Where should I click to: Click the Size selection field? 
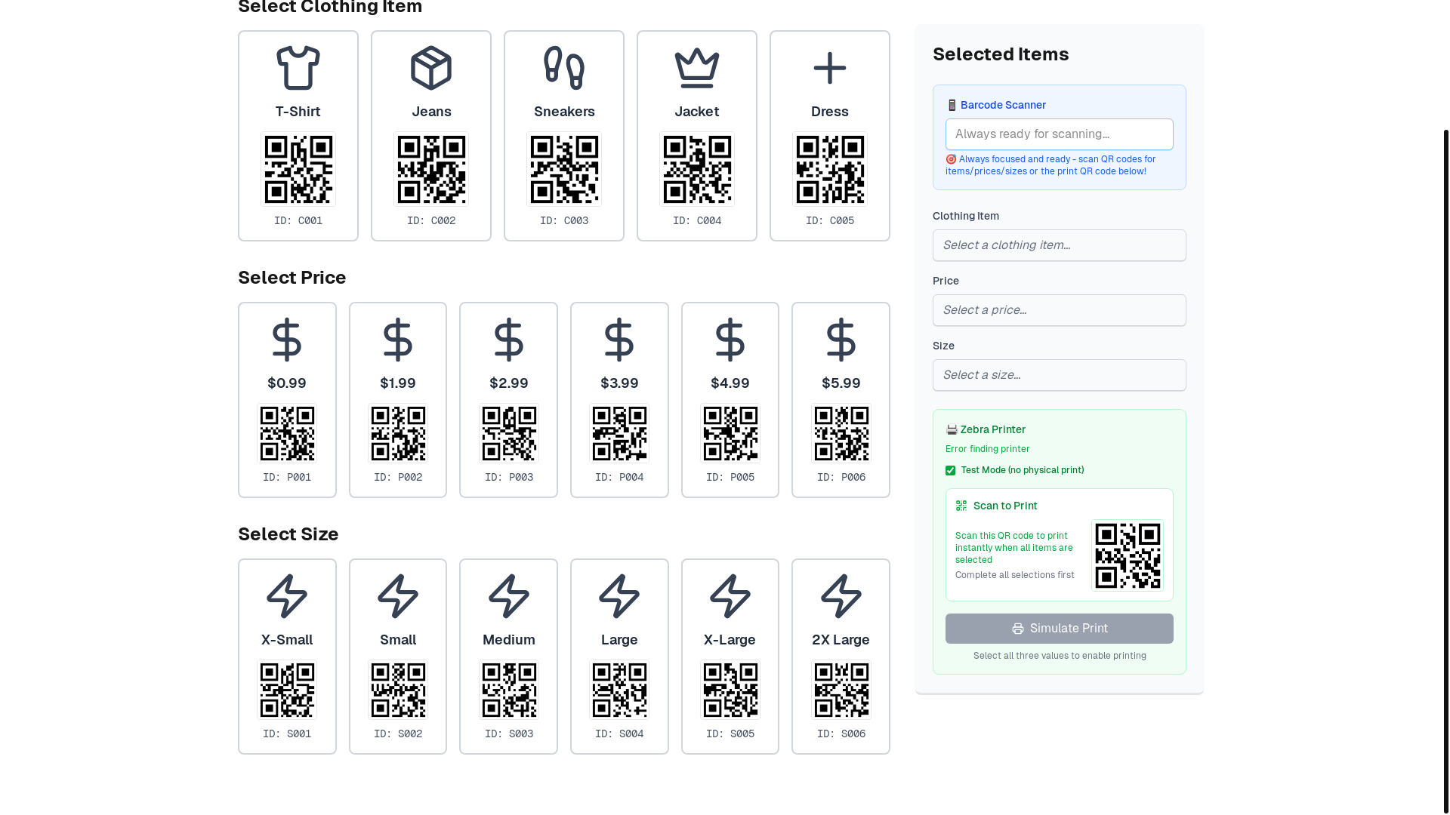pos(1060,375)
